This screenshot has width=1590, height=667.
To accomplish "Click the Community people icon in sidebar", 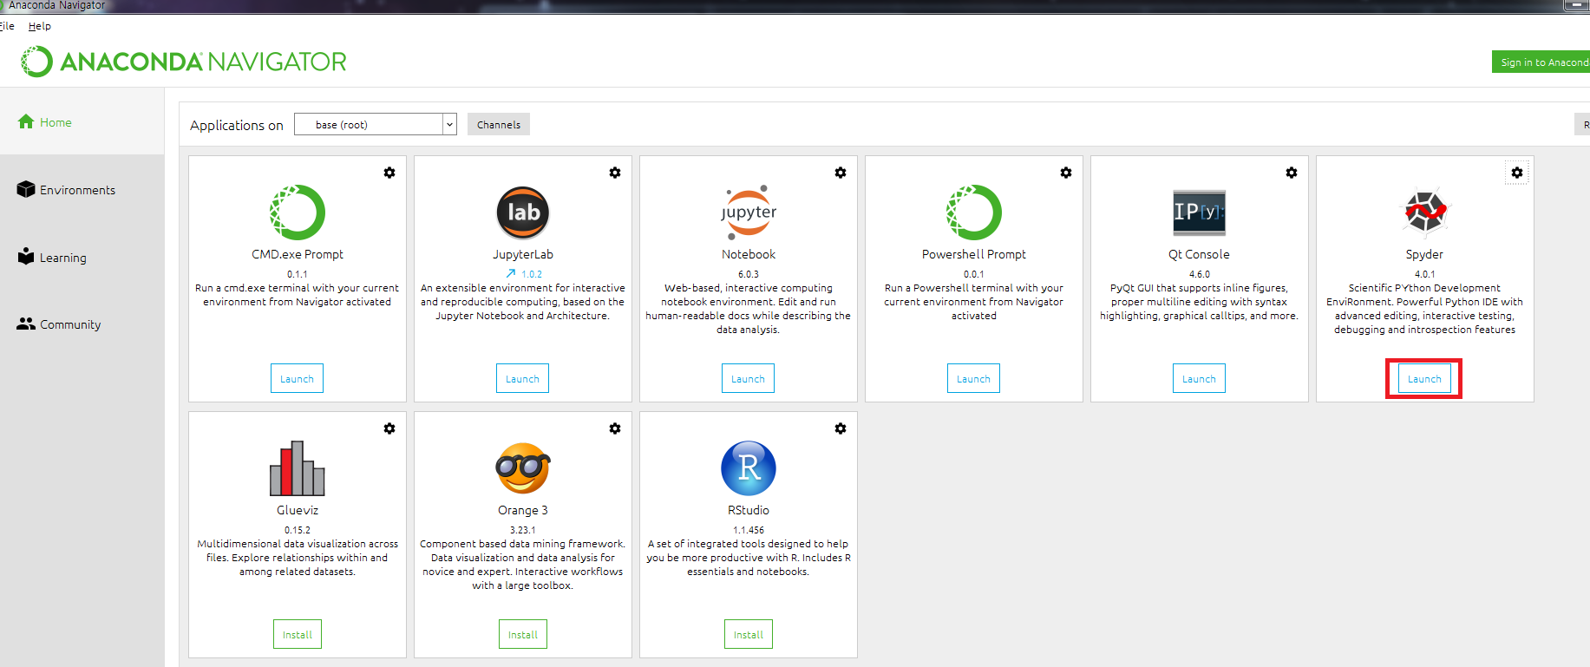I will coord(26,324).
